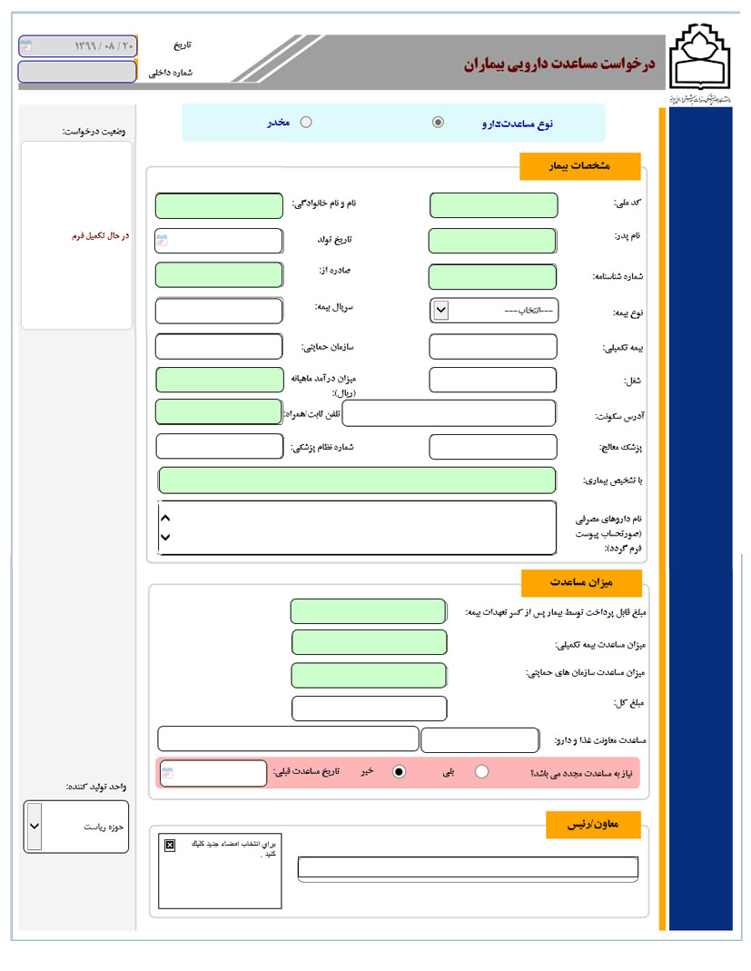Click the signature box to choose a new امضاء
The width and height of the screenshot is (751, 971).
pos(220,871)
